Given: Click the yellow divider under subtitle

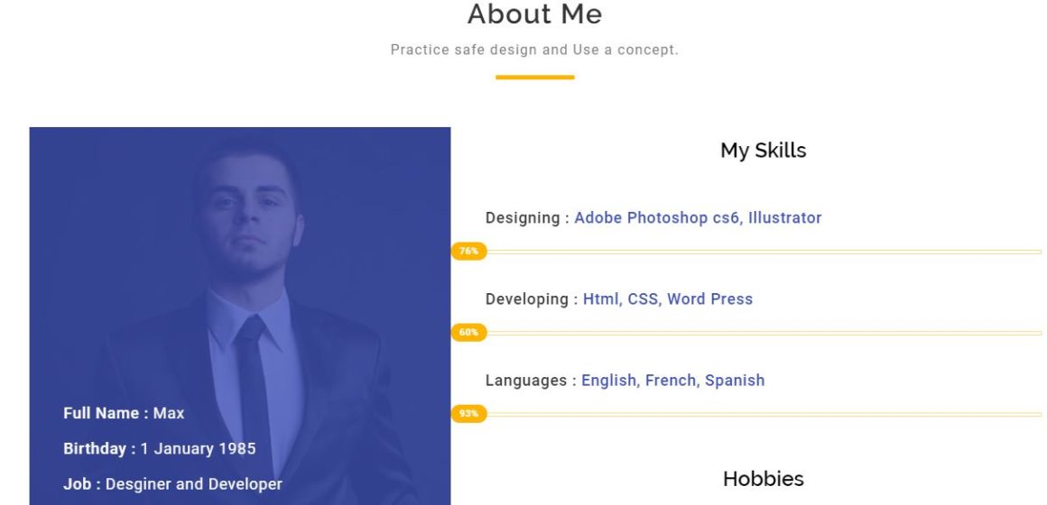Looking at the screenshot, I should coord(535,78).
